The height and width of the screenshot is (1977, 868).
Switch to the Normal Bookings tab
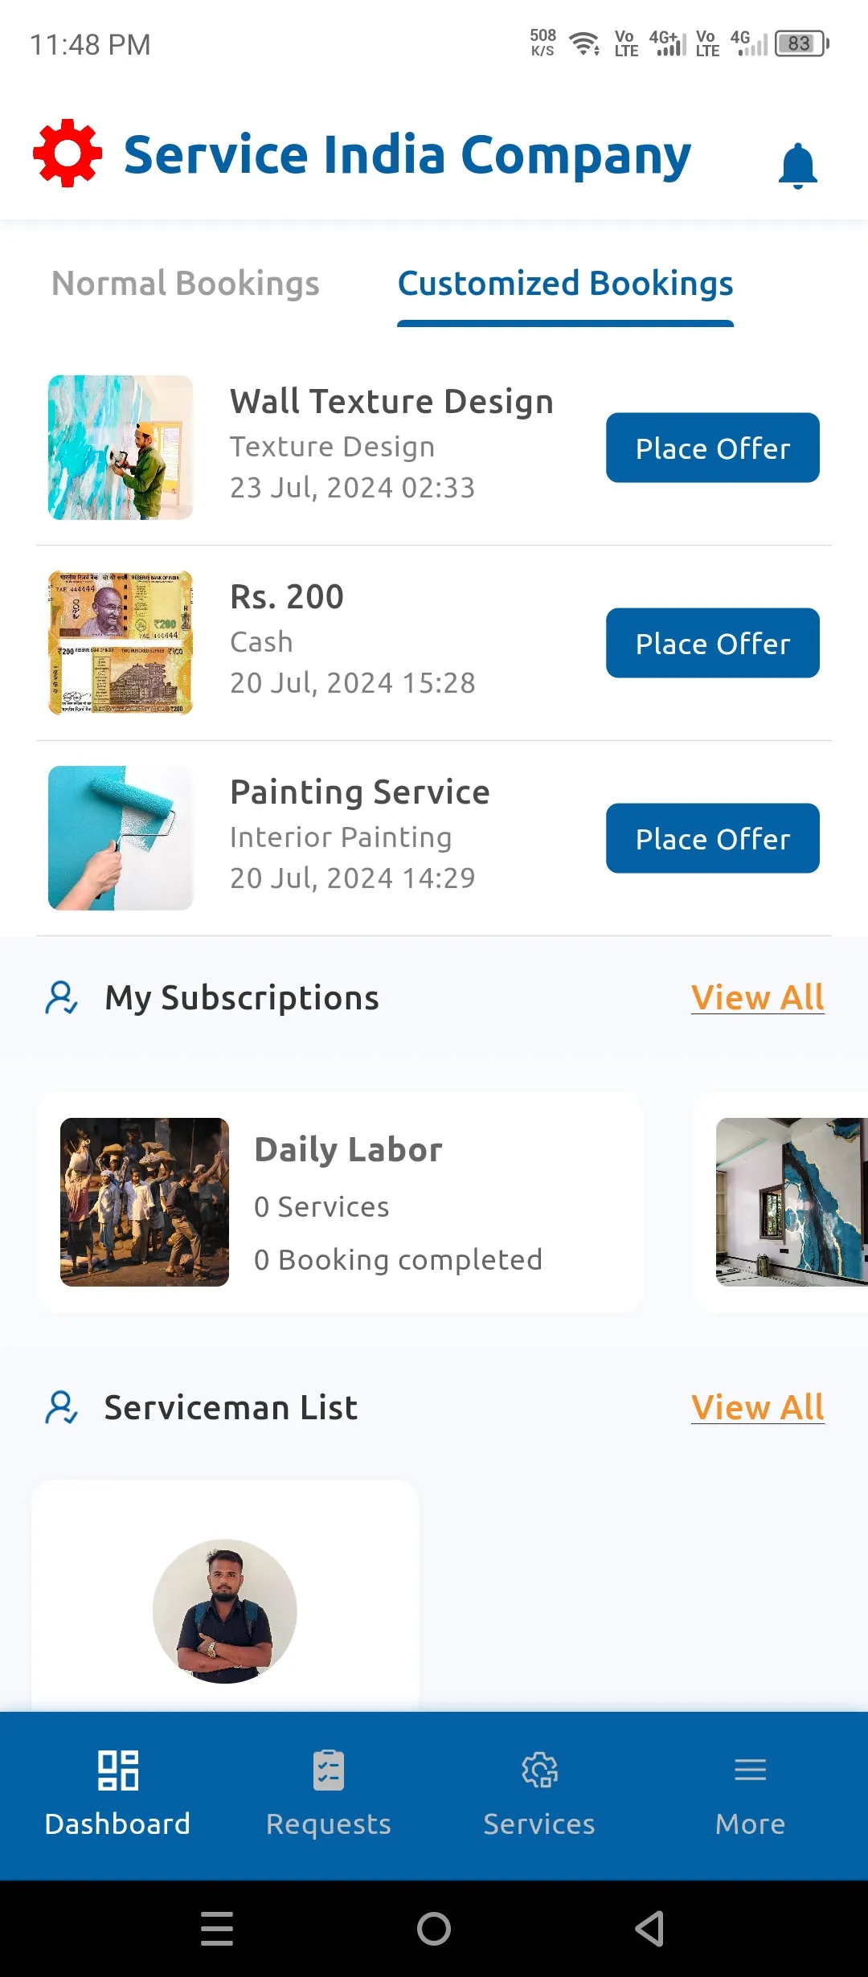(186, 284)
